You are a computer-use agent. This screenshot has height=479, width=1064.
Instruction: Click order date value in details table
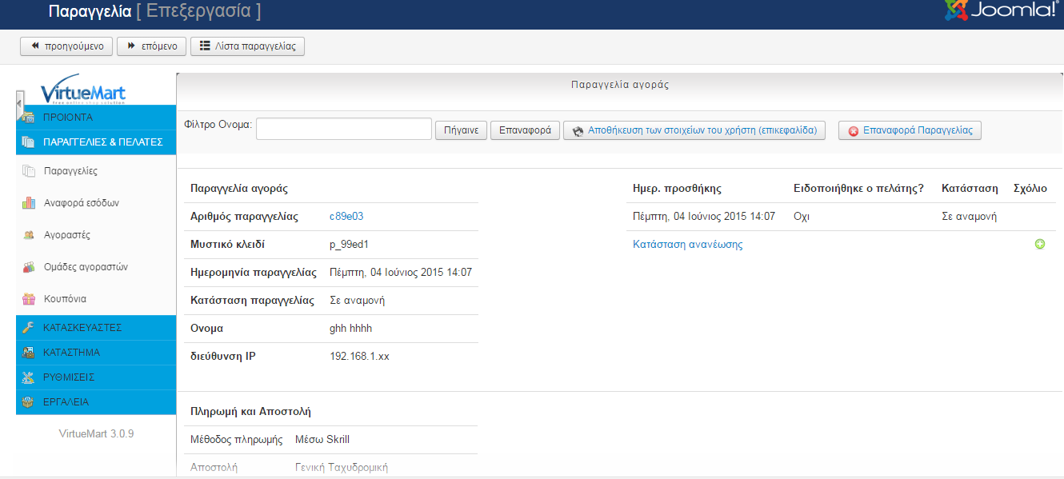[401, 273]
